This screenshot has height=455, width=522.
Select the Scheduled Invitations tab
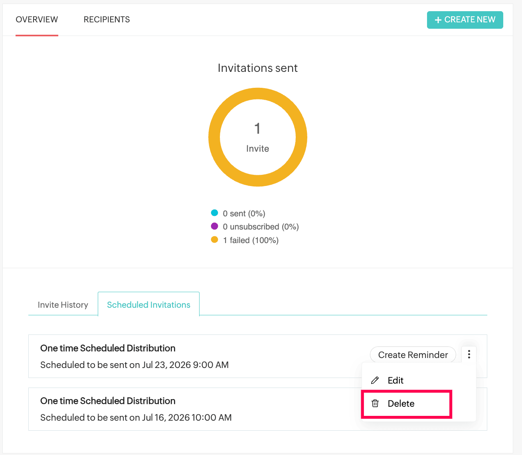(148, 305)
